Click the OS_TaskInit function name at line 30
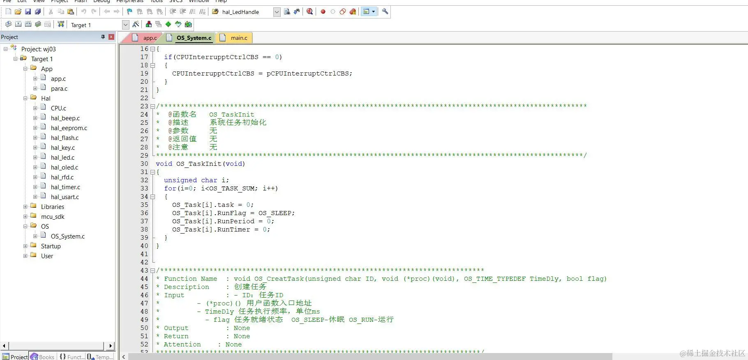 click(x=199, y=164)
